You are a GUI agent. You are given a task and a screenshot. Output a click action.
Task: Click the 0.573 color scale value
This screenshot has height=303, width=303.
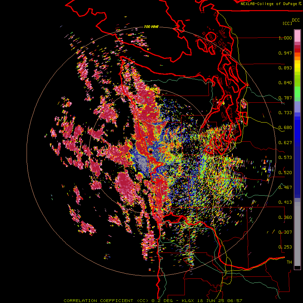tap(285, 158)
